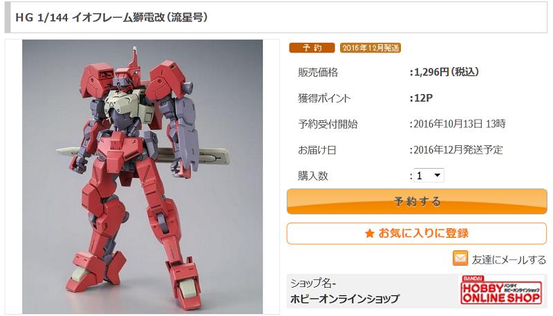Click お気に入りに登録 favorites button
The height and width of the screenshot is (316, 553).
[417, 234]
